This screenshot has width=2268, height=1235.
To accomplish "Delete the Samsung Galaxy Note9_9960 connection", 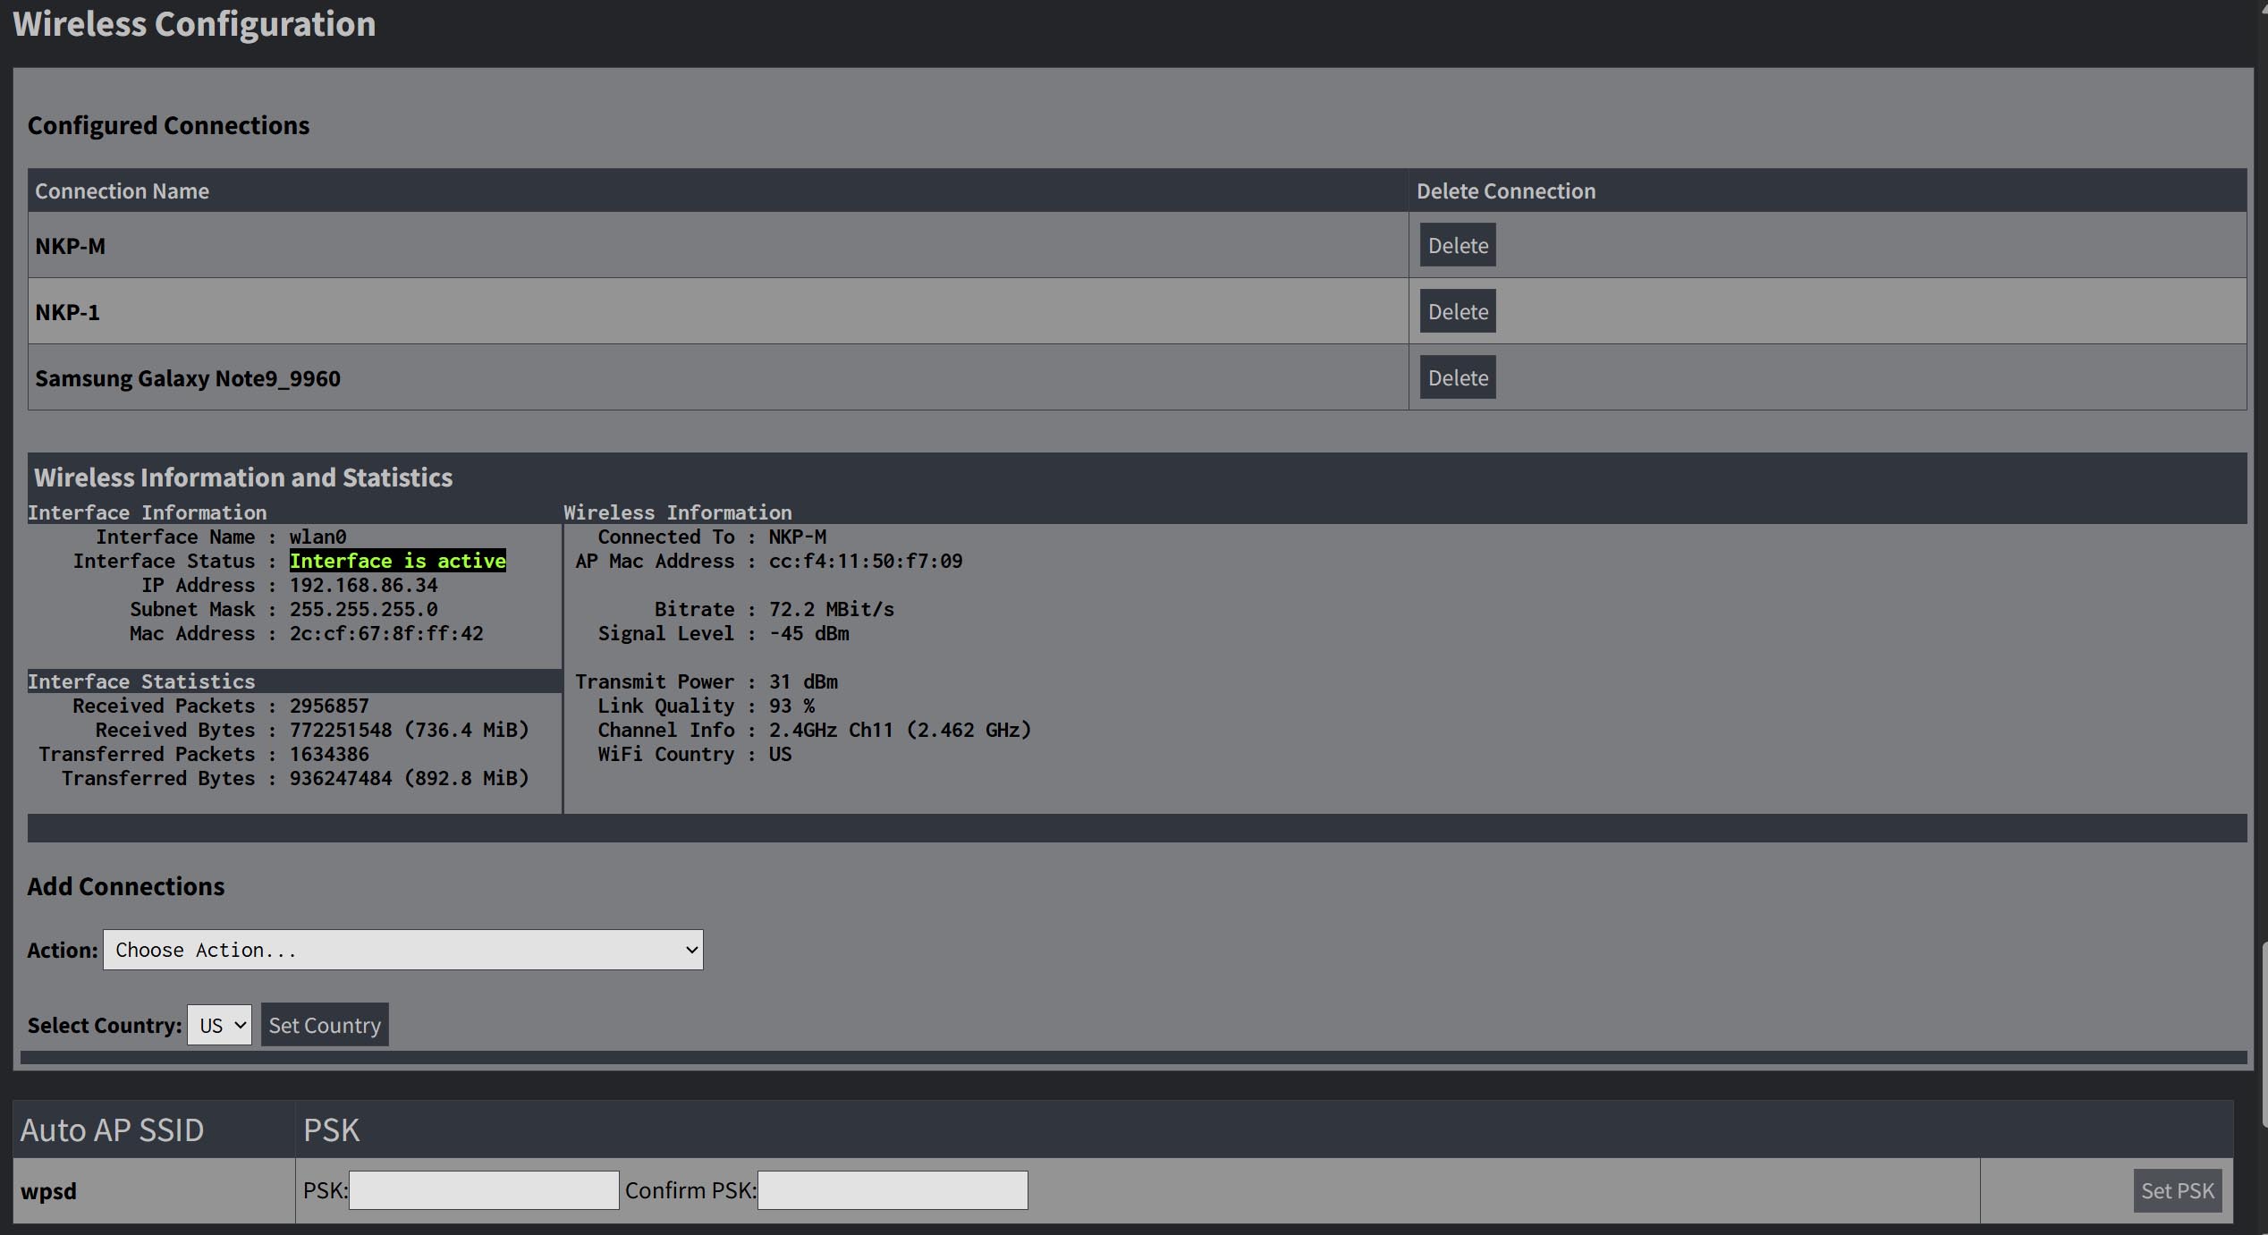I will pos(1457,377).
